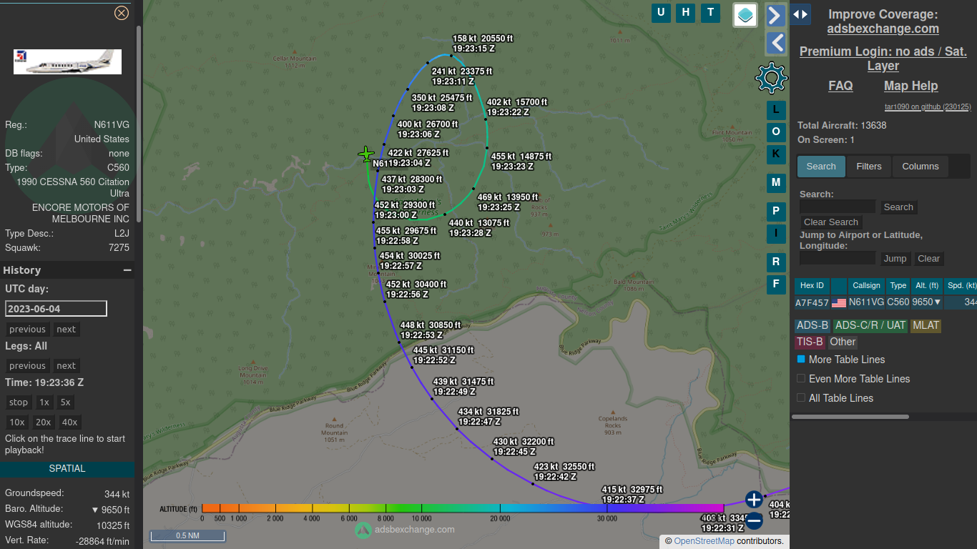Stop the trace playback
Viewport: 977px width, 549px height.
(19, 402)
